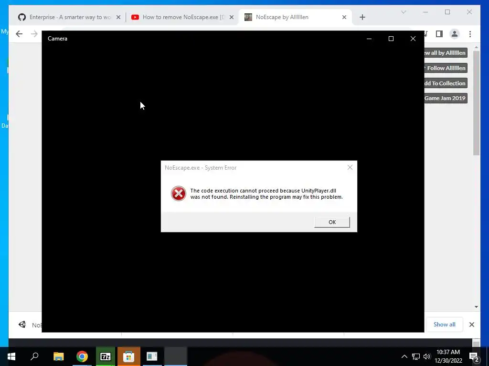This screenshot has width=489, height=366.
Task: Open File Explorer from taskbar
Action: tap(58, 356)
